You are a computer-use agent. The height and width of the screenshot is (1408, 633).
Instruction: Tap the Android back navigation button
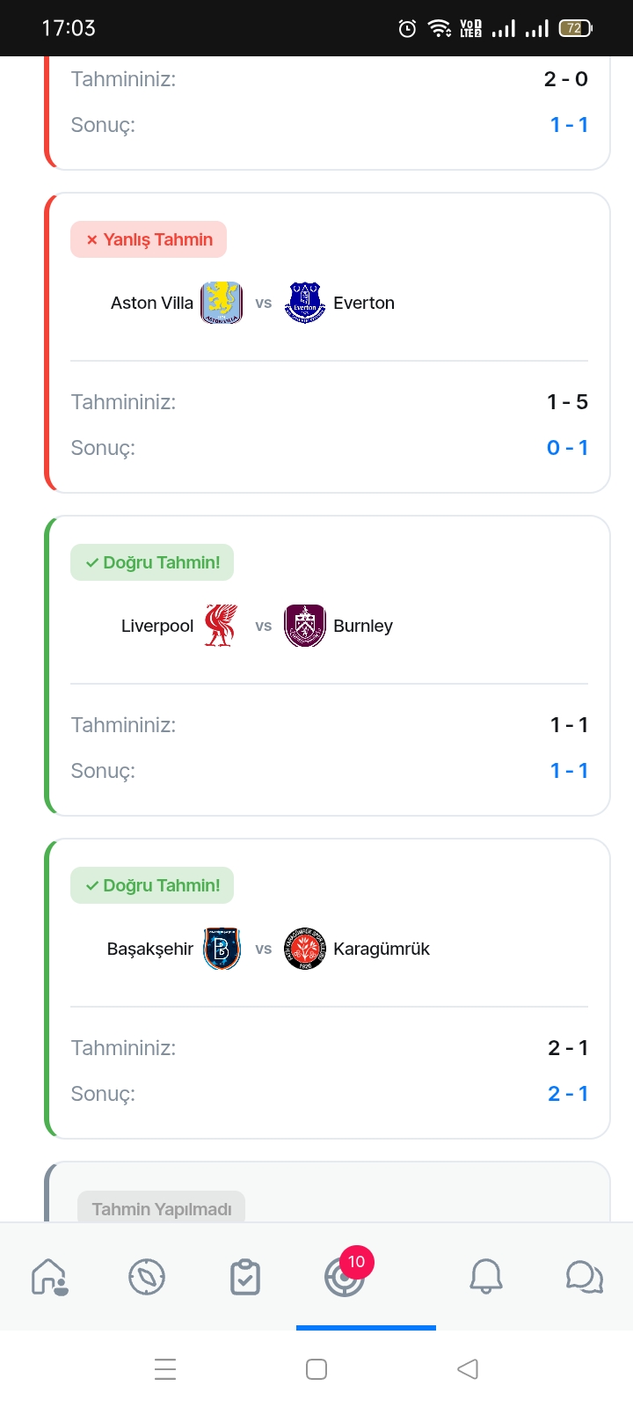click(468, 1369)
